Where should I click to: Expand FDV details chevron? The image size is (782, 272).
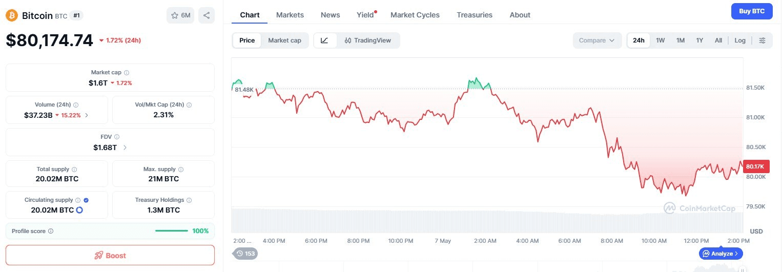pyautogui.click(x=125, y=148)
